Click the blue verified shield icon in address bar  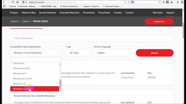point(23,2)
